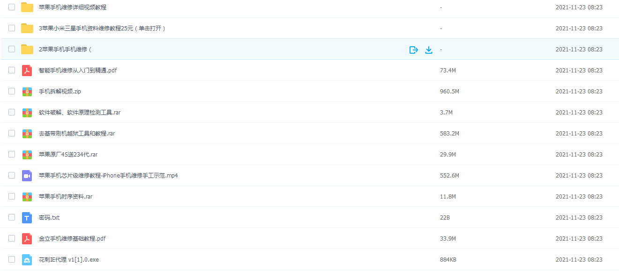Open folder 苹果手机维修详细视频教程
This screenshot has width=619, height=271.
click(73, 7)
